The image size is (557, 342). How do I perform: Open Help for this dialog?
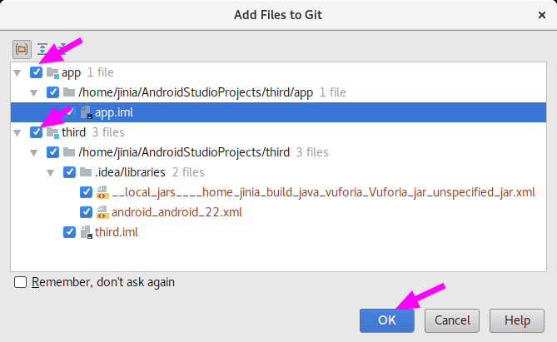(x=517, y=320)
